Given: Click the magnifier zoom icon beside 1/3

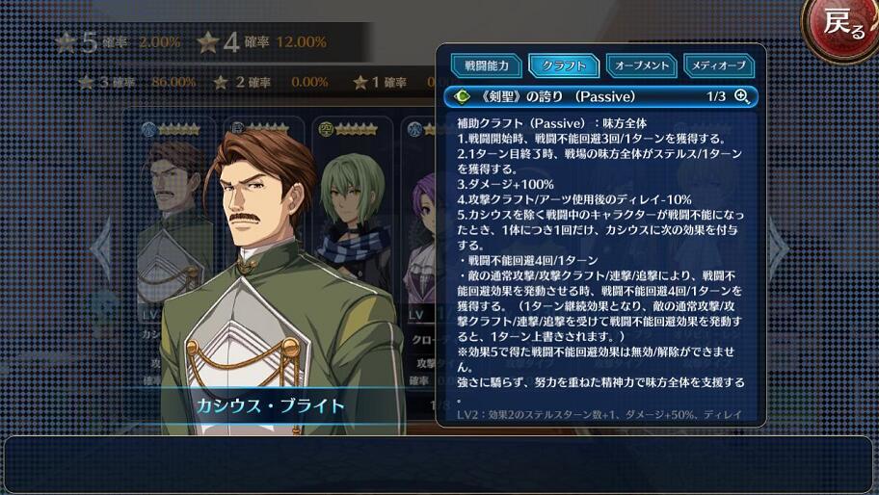Looking at the screenshot, I should coord(742,96).
